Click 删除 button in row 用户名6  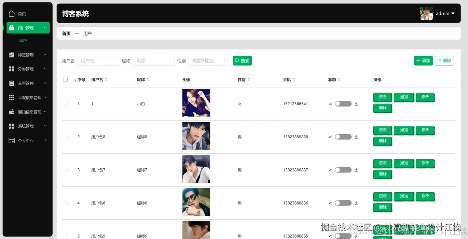pyautogui.click(x=383, y=207)
